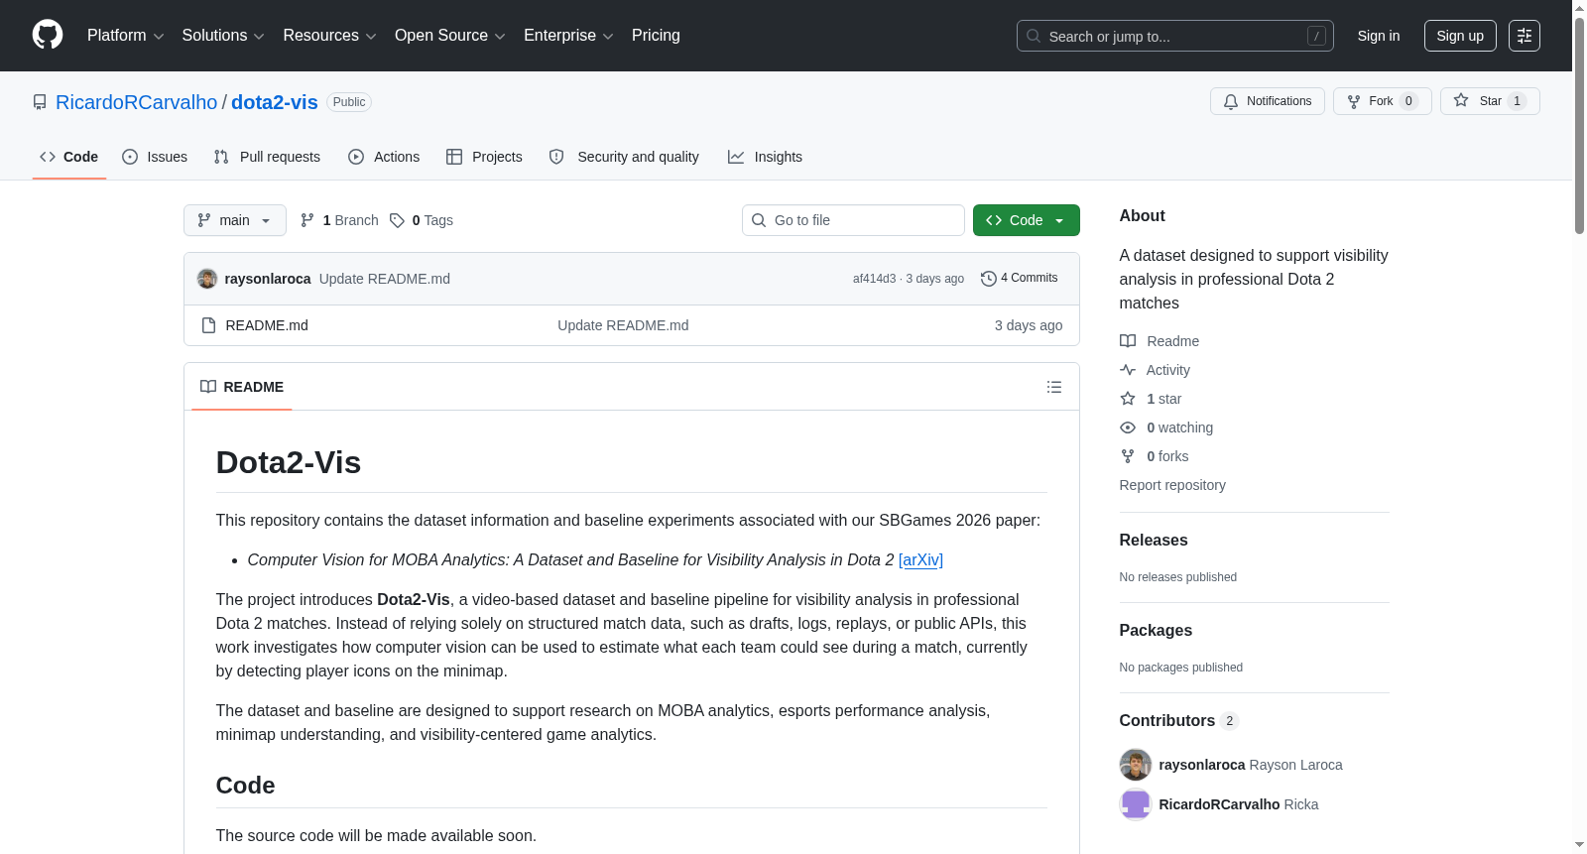The image size is (1587, 854).
Task: Click the commit history clock icon
Action: tap(988, 279)
